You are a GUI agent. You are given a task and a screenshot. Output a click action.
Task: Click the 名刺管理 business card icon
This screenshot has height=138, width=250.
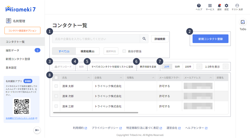point(8,21)
